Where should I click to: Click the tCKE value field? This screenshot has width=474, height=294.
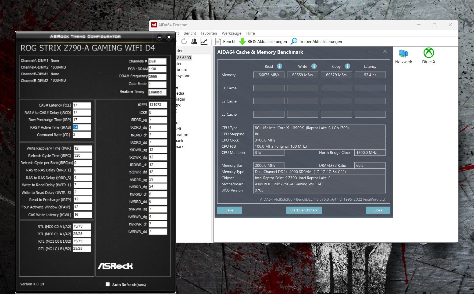point(158,112)
